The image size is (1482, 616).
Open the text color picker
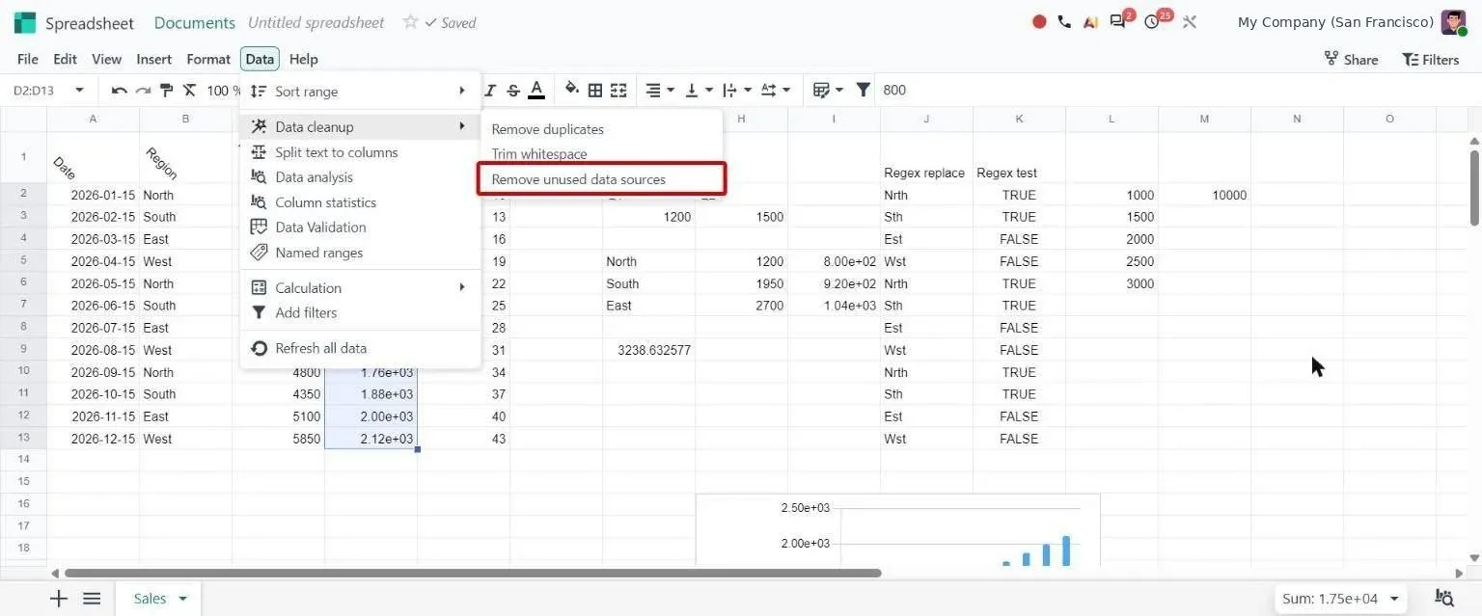tap(536, 91)
